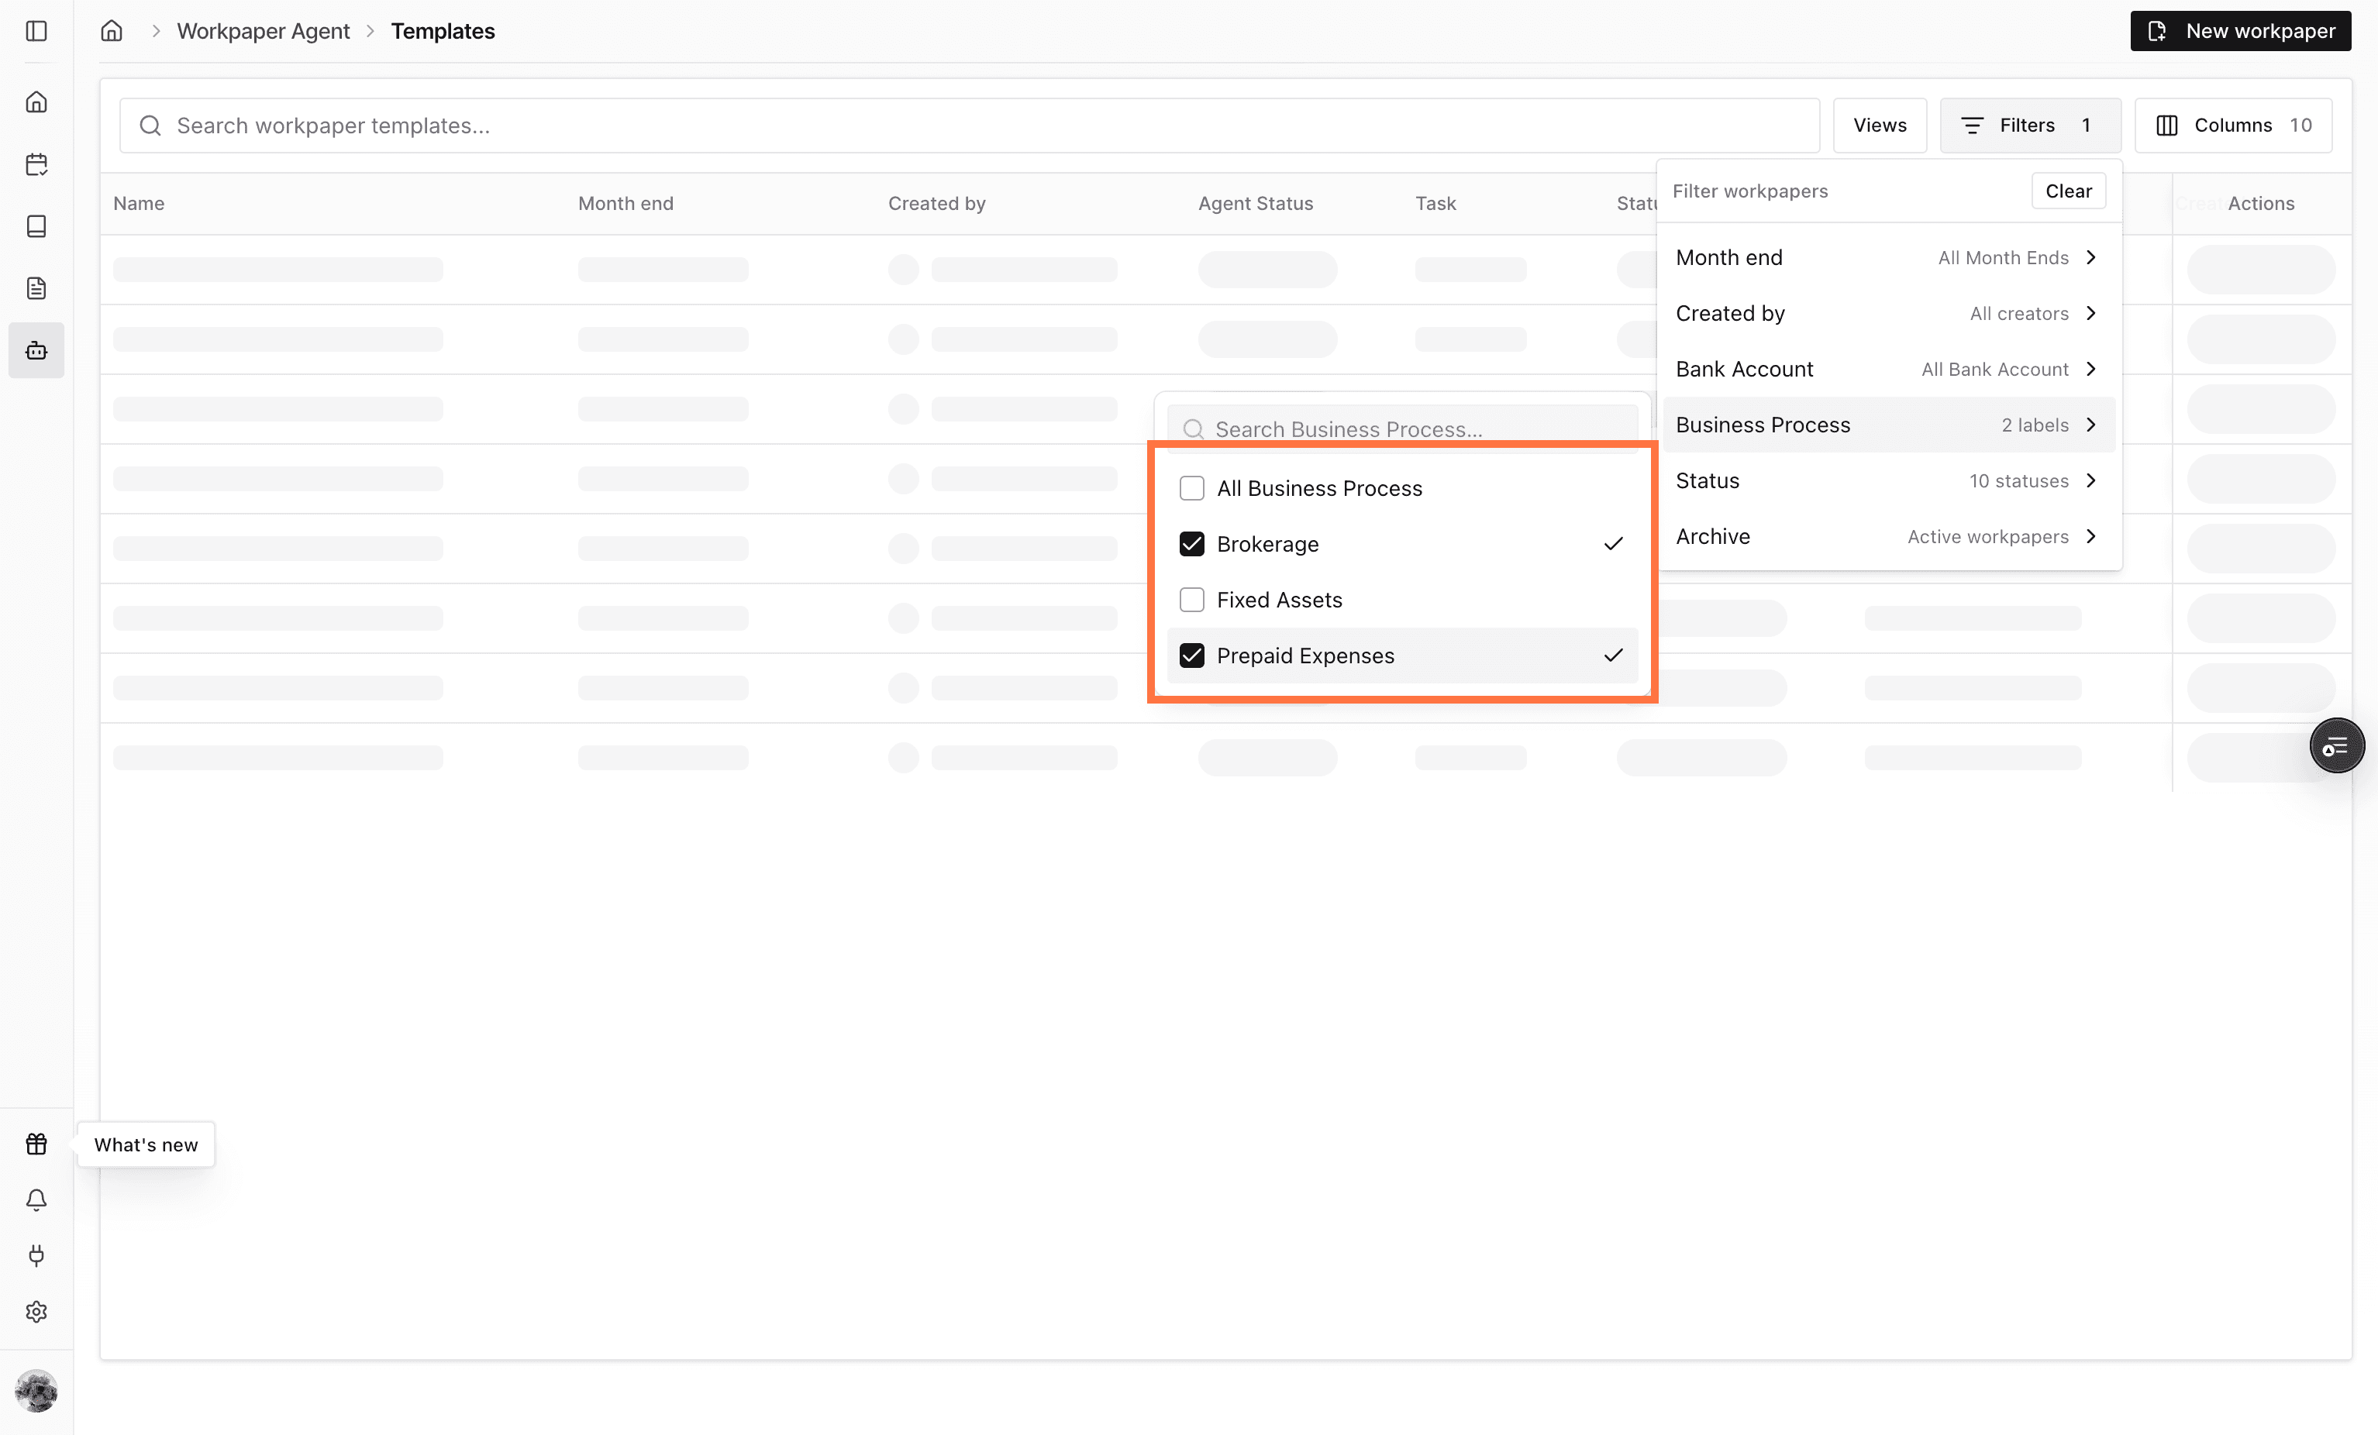Click the filter lines icon

(x=1972, y=126)
